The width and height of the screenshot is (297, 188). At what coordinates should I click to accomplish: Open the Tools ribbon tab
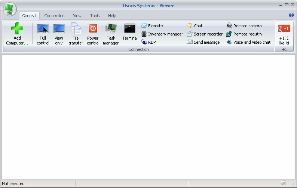95,16
